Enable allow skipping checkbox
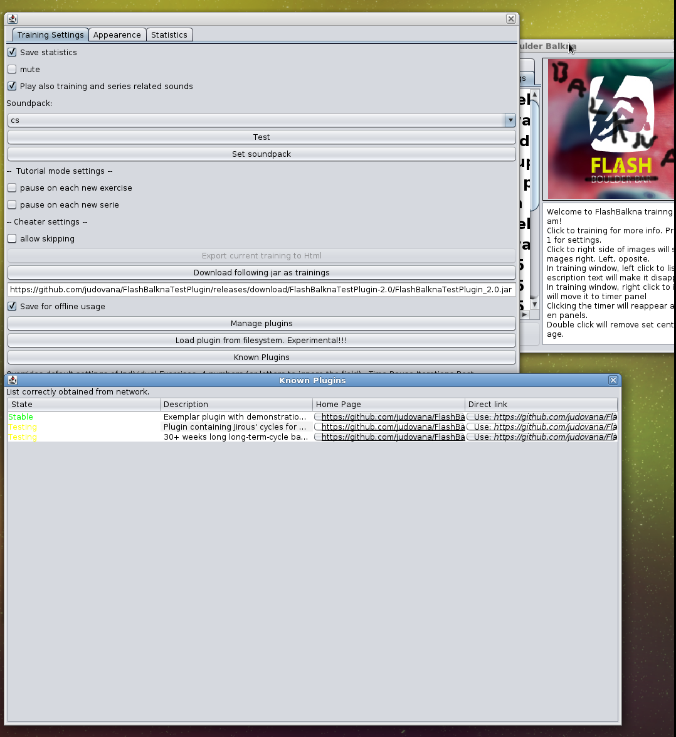The width and height of the screenshot is (676, 737). 12,238
